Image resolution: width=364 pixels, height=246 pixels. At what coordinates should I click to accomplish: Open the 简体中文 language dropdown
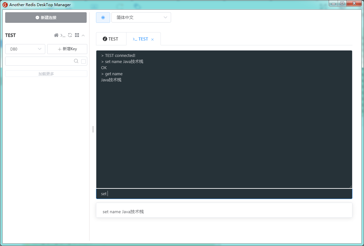tap(141, 18)
